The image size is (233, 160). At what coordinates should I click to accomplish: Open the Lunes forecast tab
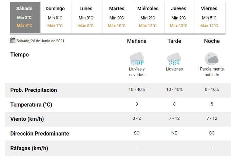pyautogui.click(x=85, y=17)
